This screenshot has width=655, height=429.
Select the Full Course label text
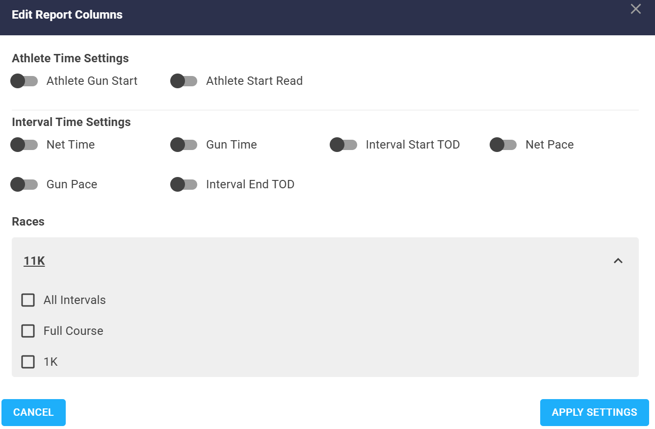pyautogui.click(x=74, y=331)
